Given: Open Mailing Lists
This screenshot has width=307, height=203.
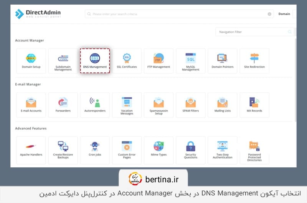Looking at the screenshot, I should pos(223,105).
